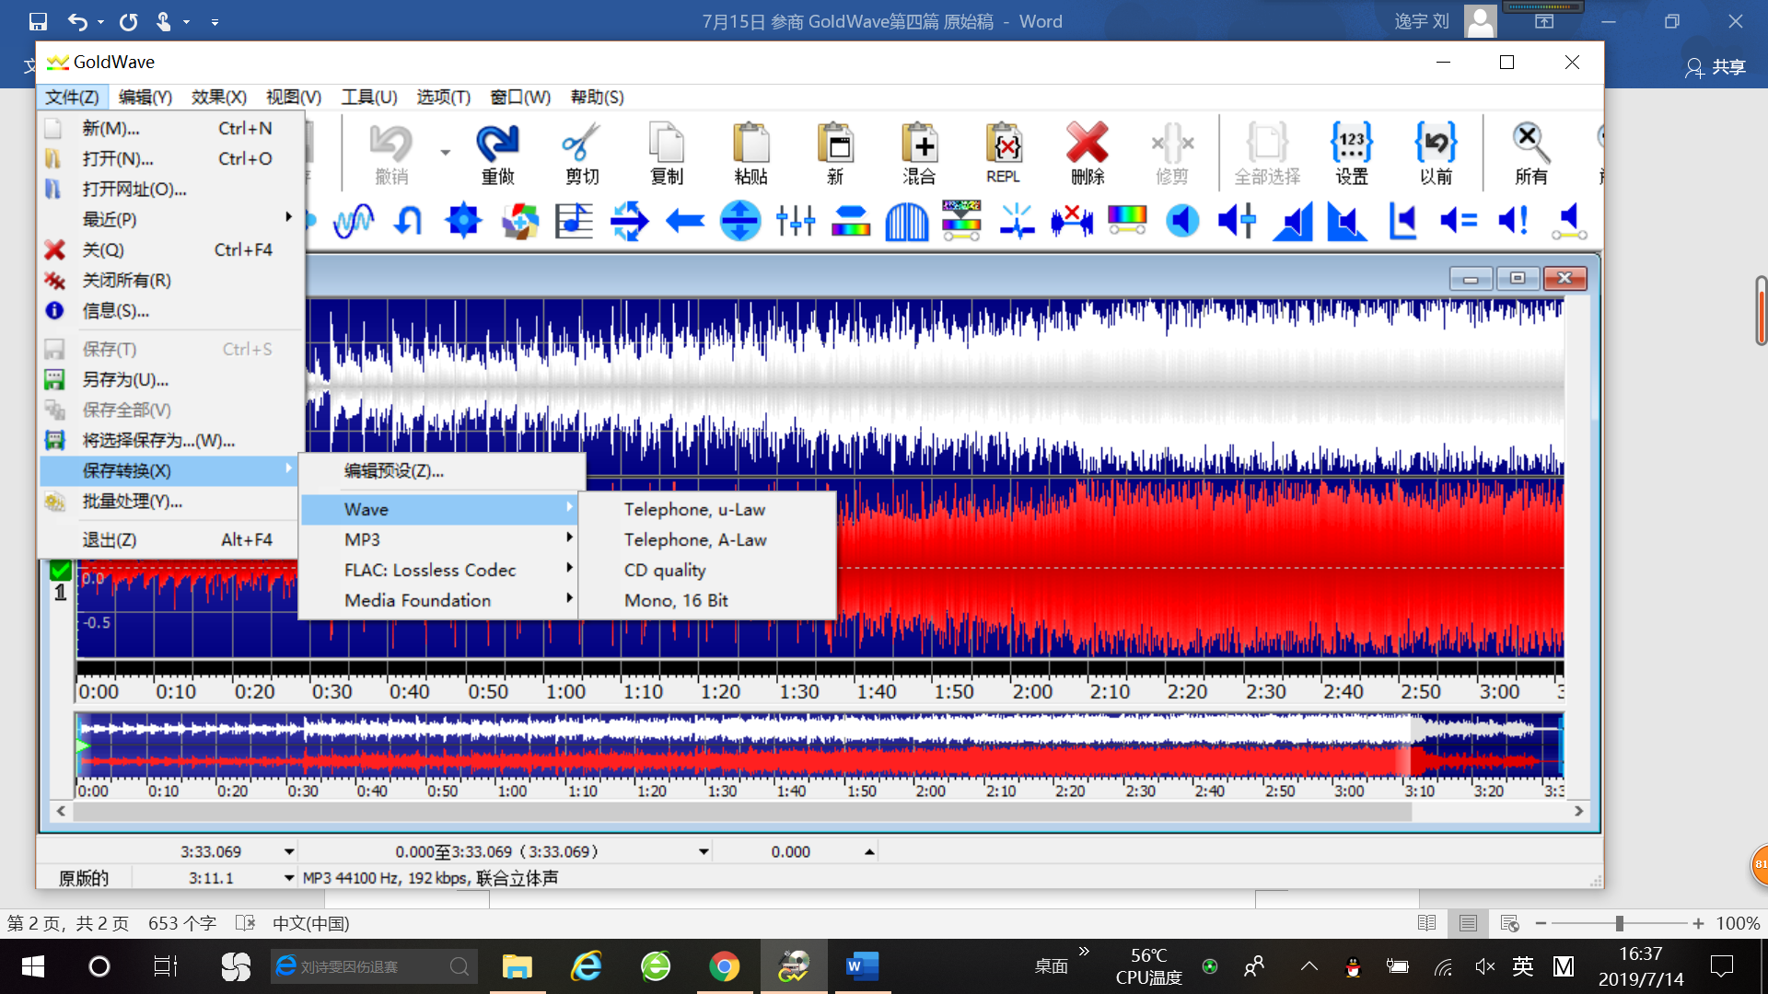Open the equalizer sliders effect icon
The image size is (1768, 994).
coord(796,222)
